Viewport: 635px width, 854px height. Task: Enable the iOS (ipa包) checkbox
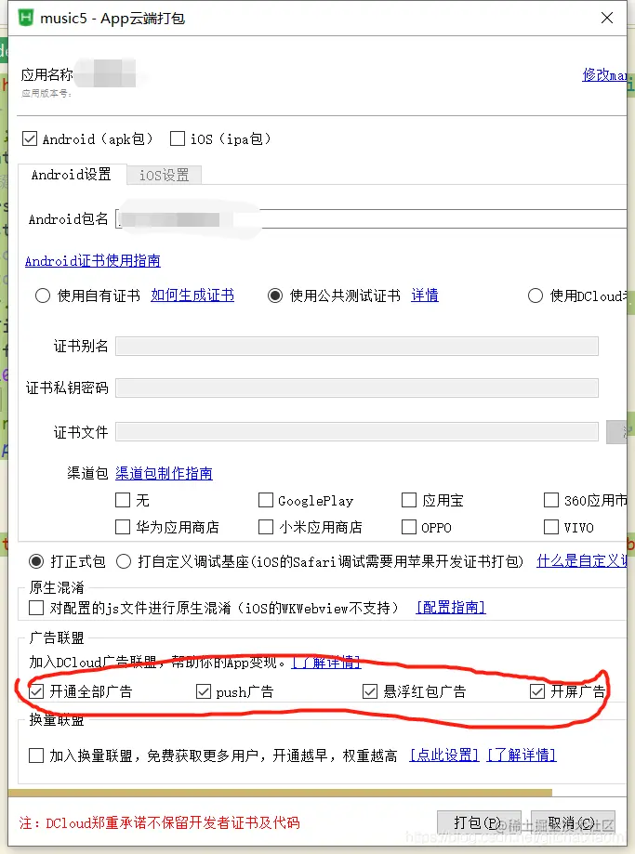tap(178, 138)
